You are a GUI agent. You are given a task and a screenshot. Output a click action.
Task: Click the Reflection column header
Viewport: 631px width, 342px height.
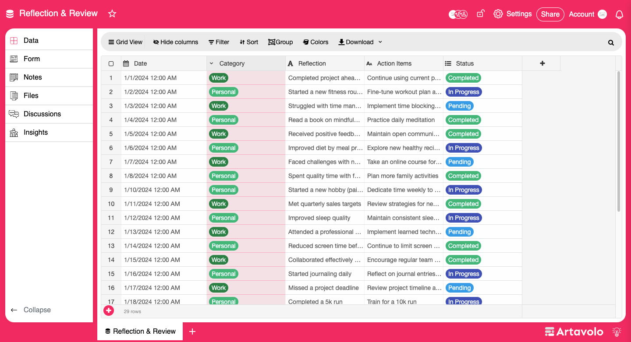pos(325,63)
